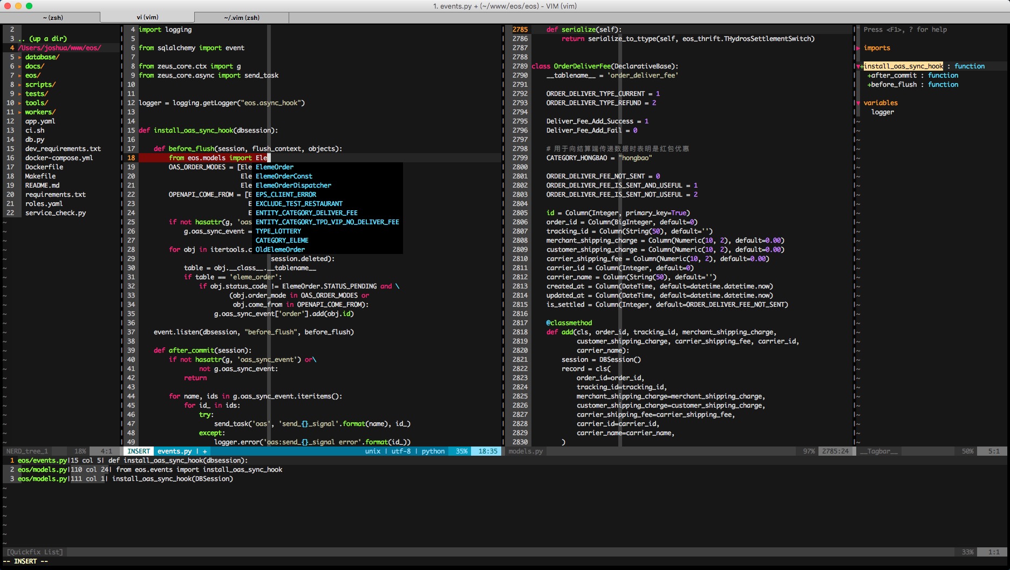The height and width of the screenshot is (570, 1010).
Task: Open dev_requirements.txt in file tree
Action: tap(63, 149)
